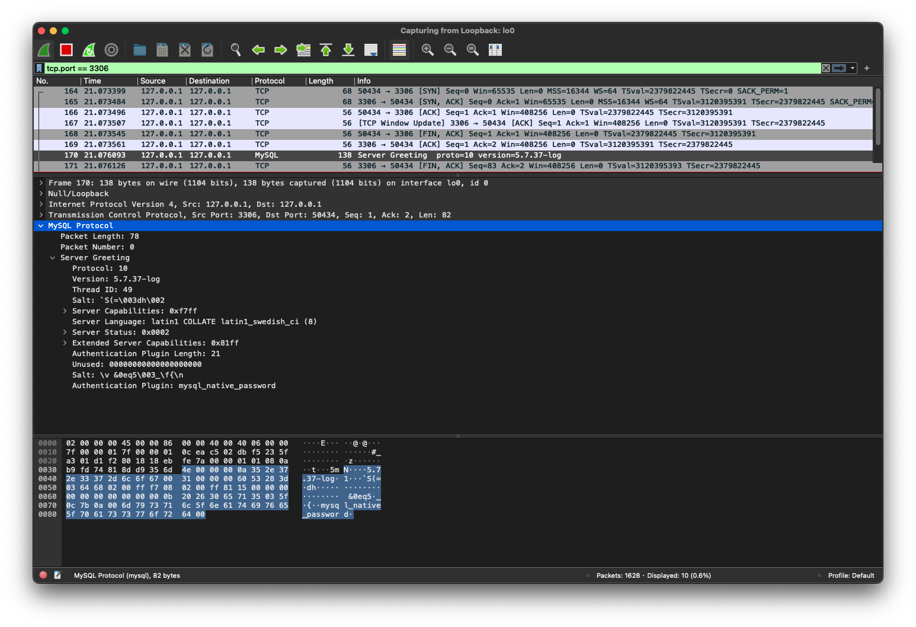Toggle auto-scroll during live capture

tap(371, 50)
